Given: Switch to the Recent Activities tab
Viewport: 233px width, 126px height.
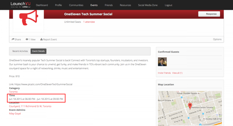Looking at the screenshot, I should (20, 51).
